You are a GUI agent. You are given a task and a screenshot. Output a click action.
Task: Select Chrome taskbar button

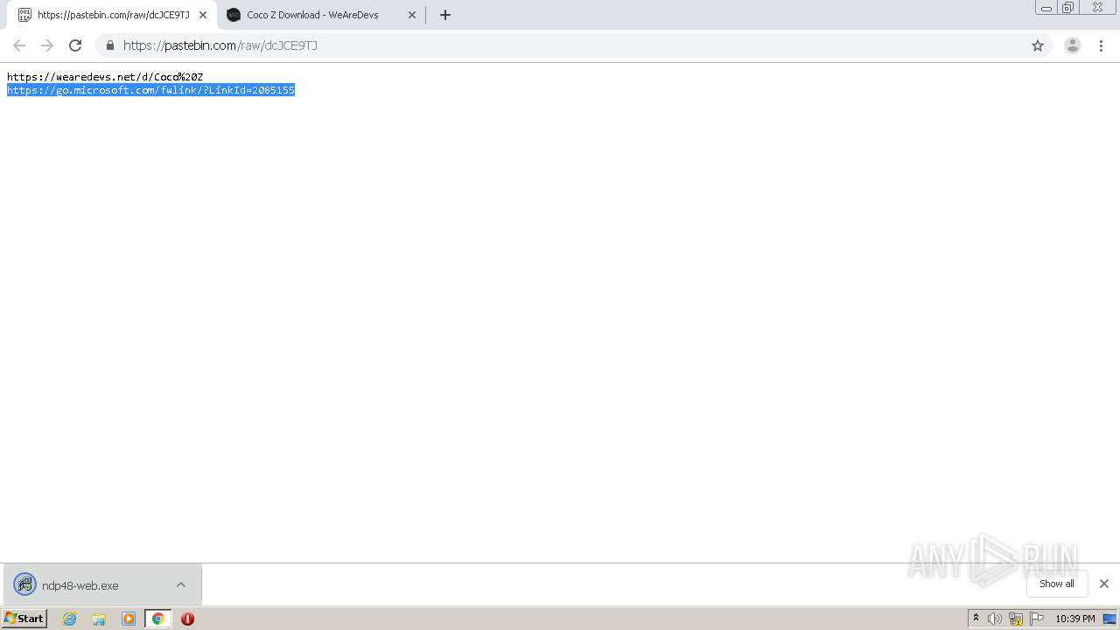tap(158, 619)
